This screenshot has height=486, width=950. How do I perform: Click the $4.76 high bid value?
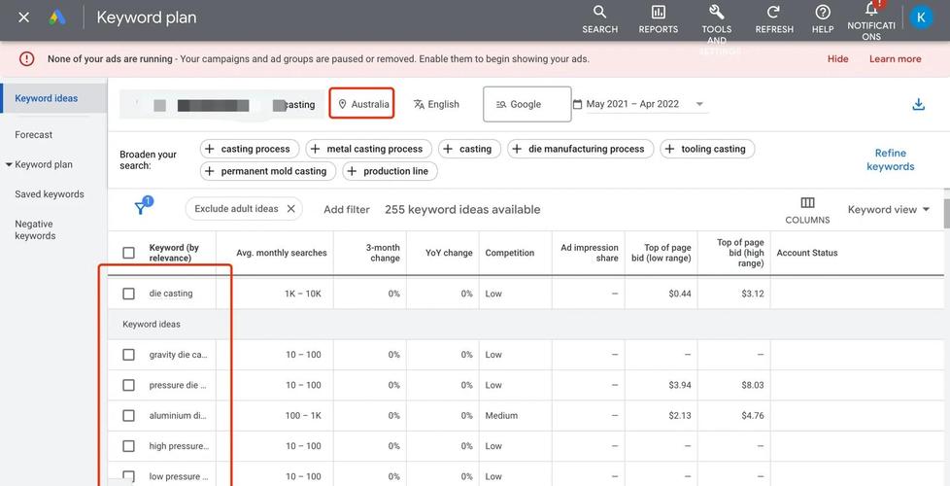click(752, 416)
